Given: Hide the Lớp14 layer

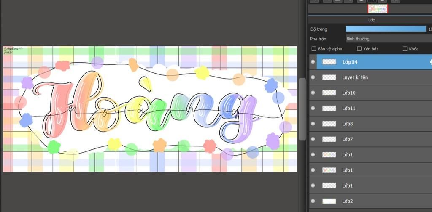Looking at the screenshot, I should point(313,62).
